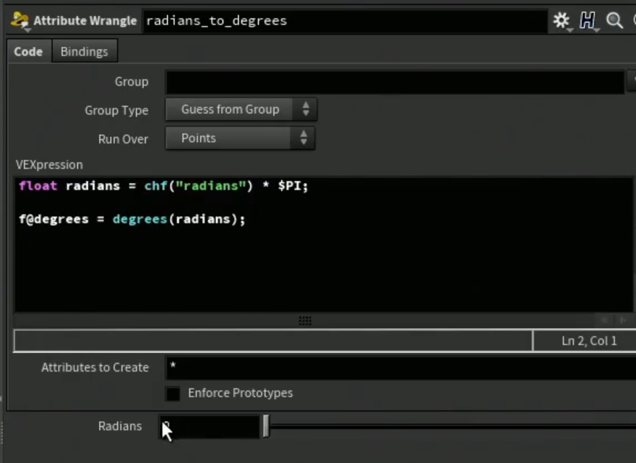Open Houdini help via the H icon
The width and height of the screenshot is (636, 463).
(587, 20)
